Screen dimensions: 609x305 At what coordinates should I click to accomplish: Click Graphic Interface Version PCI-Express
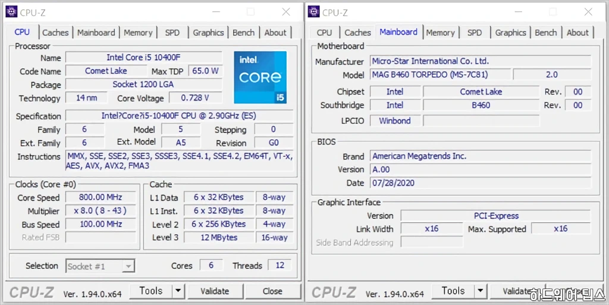click(496, 216)
